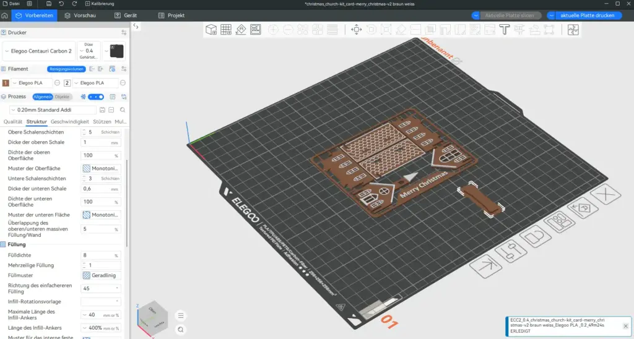Search process settings magnifier icon
The width and height of the screenshot is (634, 339).
123,110
